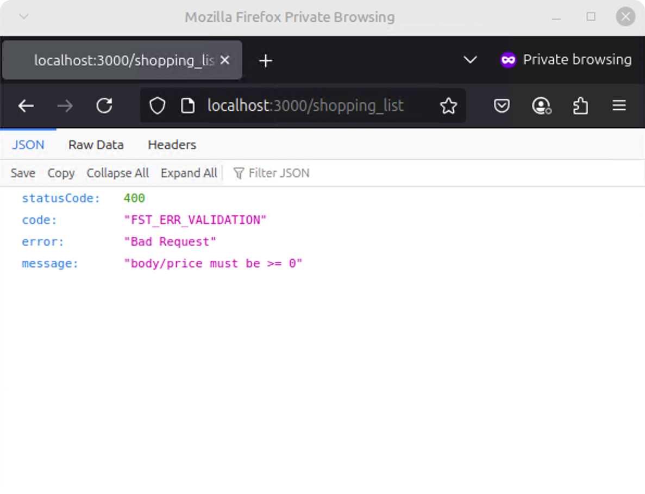Click Collapse All in JSON toolbar

pyautogui.click(x=117, y=173)
